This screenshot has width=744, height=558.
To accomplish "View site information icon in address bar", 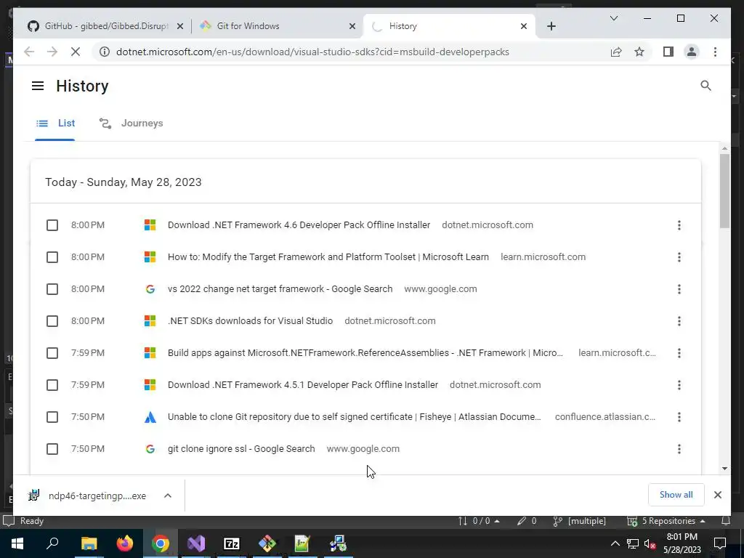I will point(105,52).
